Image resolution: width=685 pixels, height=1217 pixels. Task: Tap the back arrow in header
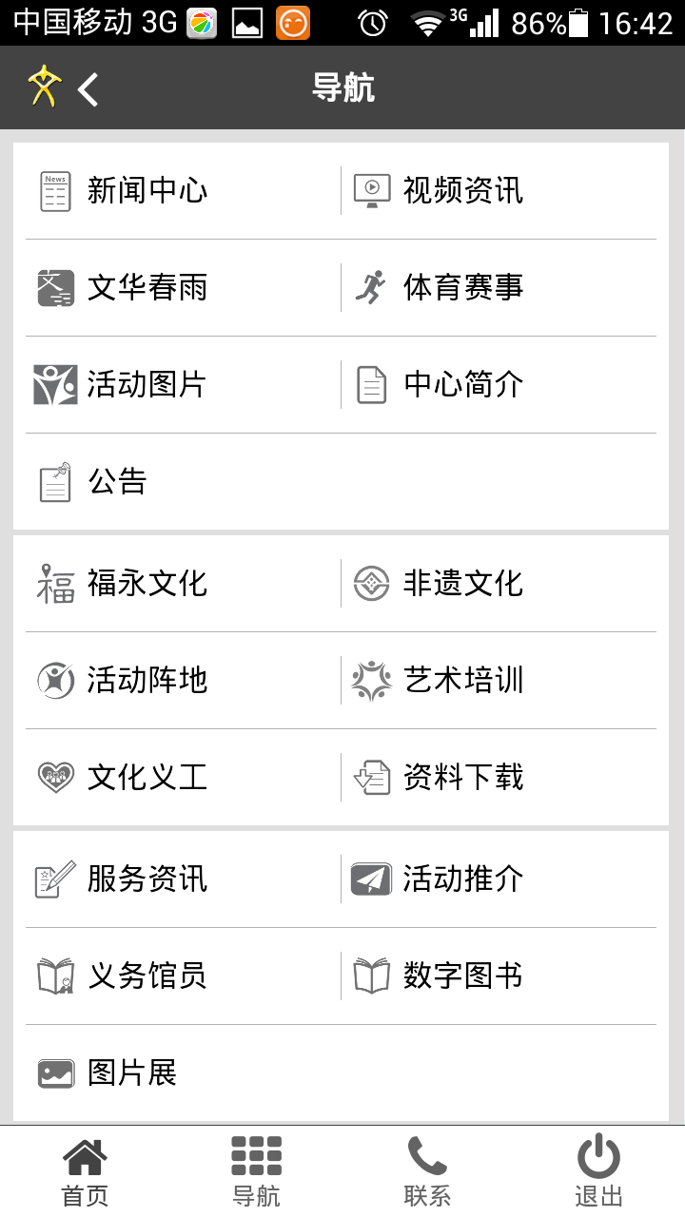coord(88,89)
